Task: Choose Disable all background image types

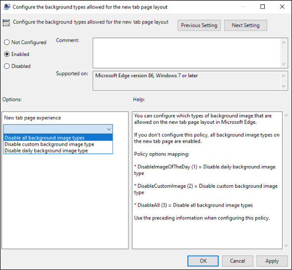Action: pos(58,138)
